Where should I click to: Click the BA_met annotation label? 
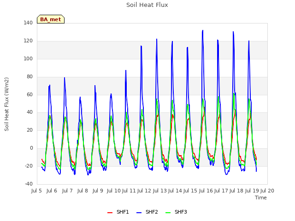[x=51, y=19]
